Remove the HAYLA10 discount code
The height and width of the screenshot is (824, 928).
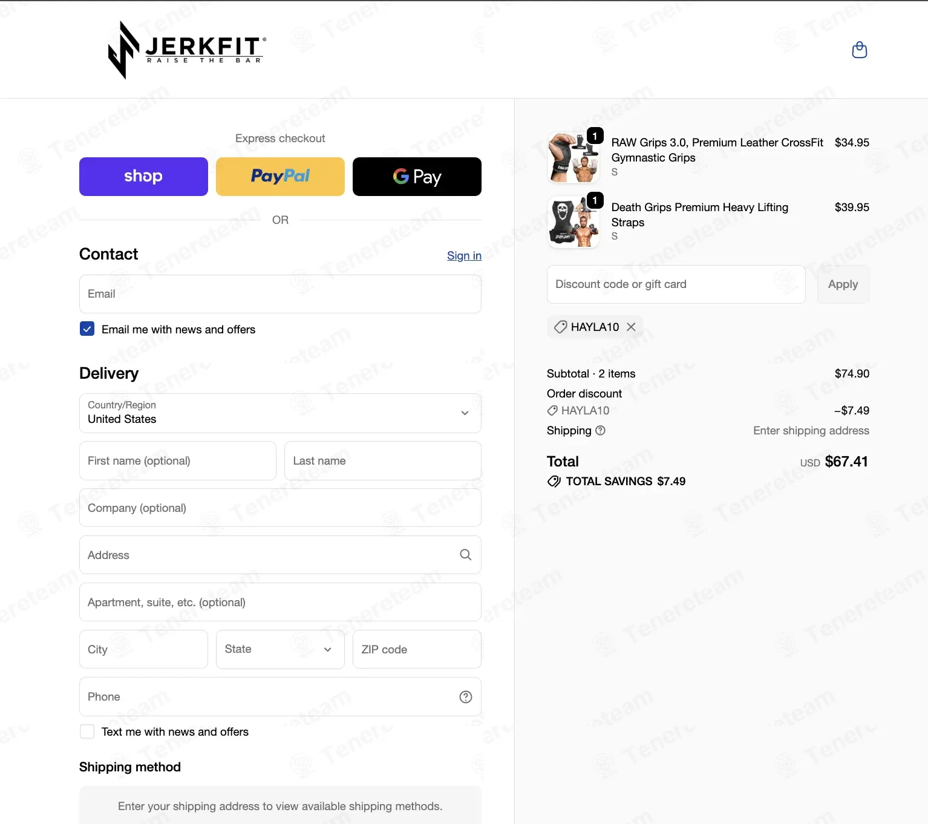coord(631,327)
